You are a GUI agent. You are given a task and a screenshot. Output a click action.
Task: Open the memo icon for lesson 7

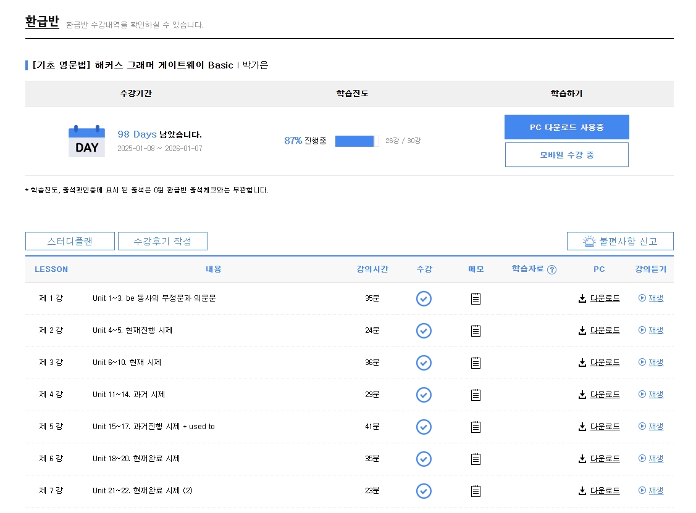[476, 491]
